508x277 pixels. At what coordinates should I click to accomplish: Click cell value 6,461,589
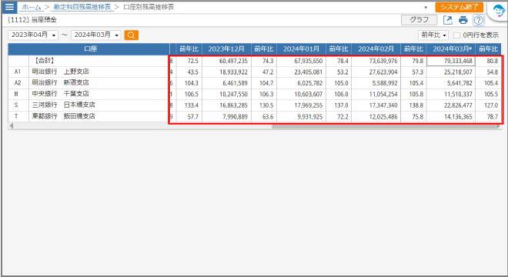coord(226,83)
